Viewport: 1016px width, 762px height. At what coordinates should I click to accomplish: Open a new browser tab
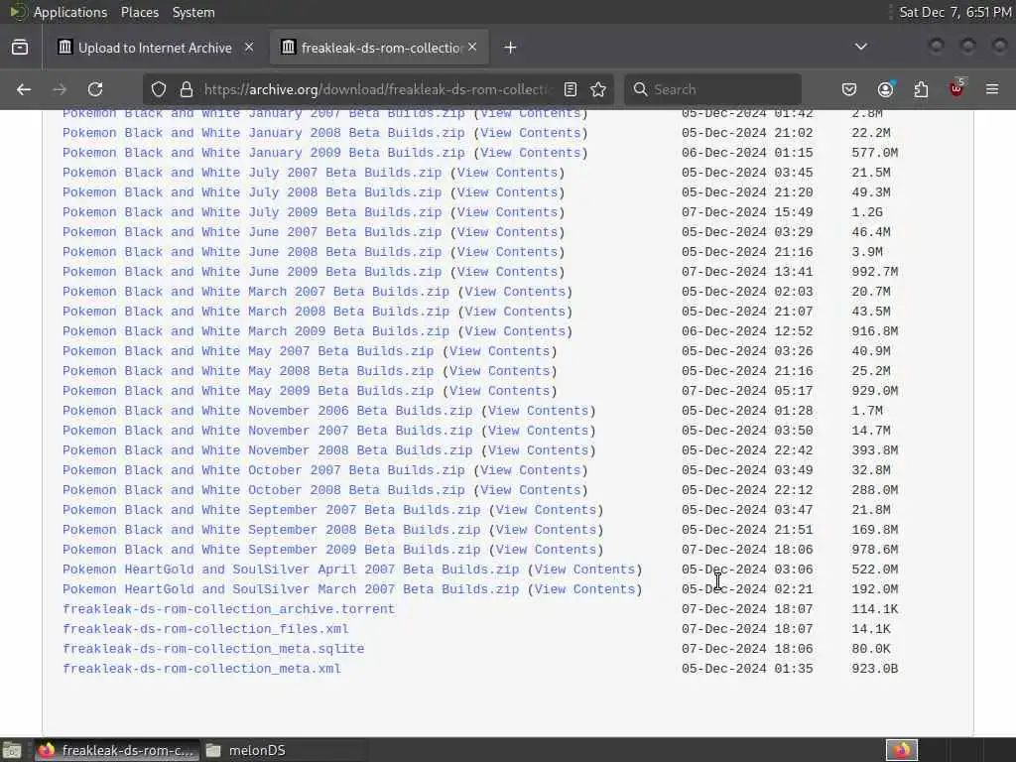pyautogui.click(x=510, y=48)
